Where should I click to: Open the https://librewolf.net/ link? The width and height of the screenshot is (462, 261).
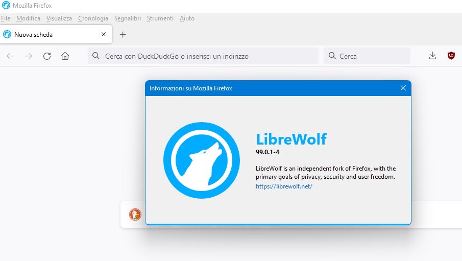click(284, 186)
